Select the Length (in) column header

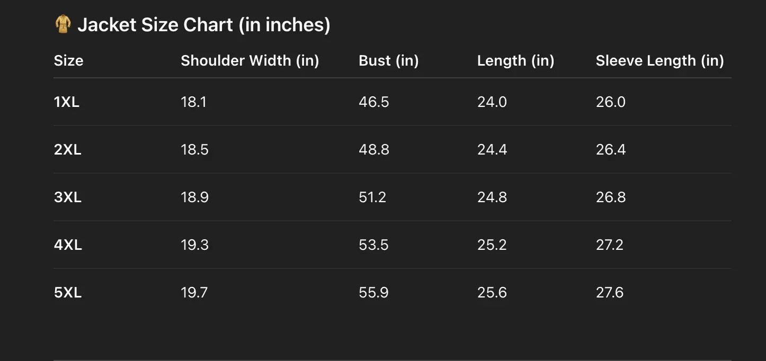(x=515, y=61)
